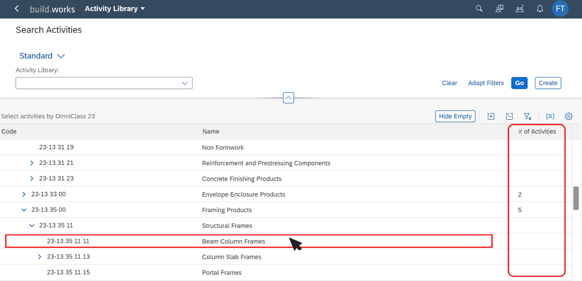Open the notifications bell
Screen dimensions: 582x281
540,9
